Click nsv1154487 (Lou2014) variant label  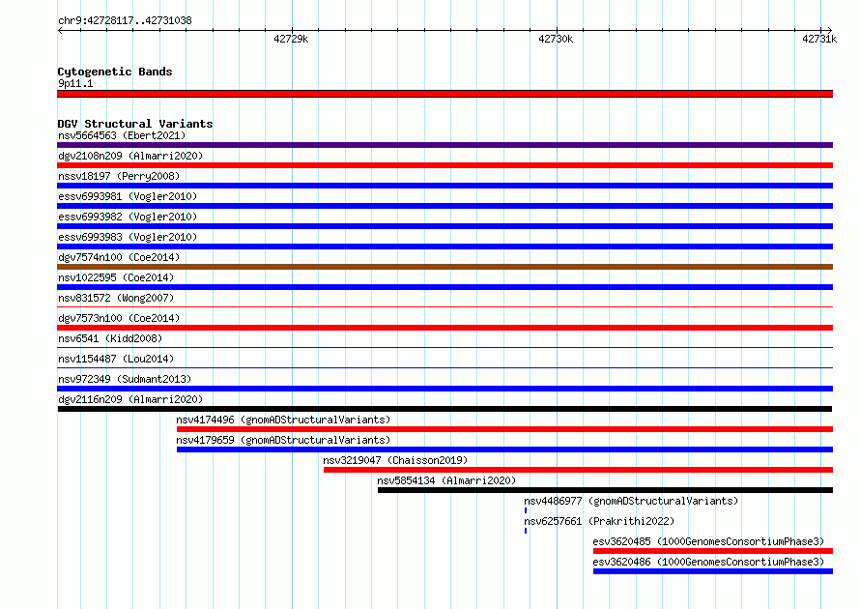pos(116,359)
